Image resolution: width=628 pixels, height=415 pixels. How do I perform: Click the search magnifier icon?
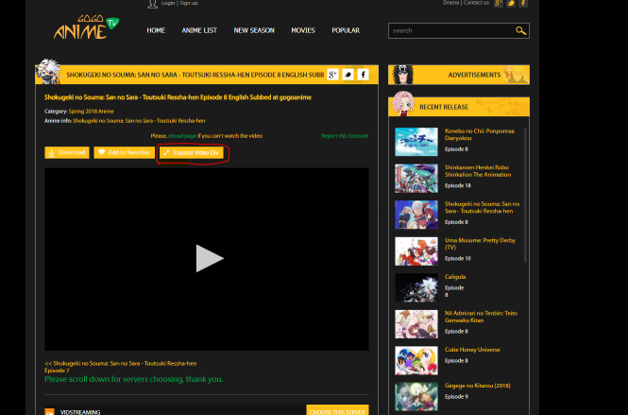(x=520, y=31)
